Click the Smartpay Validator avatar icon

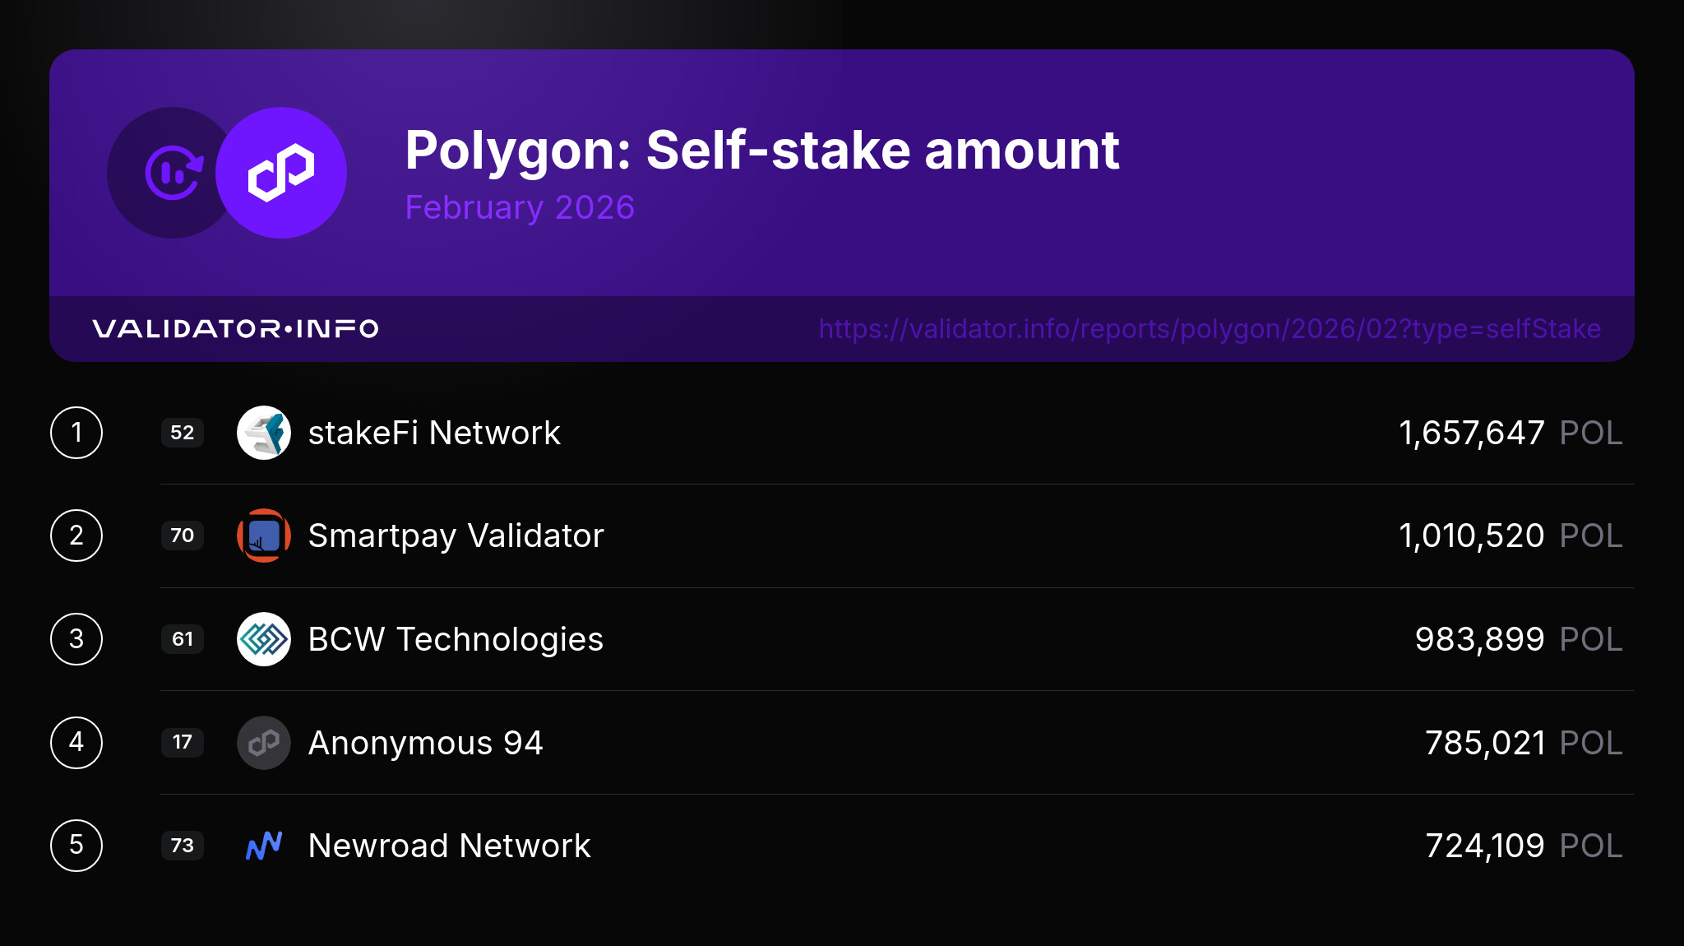click(264, 536)
